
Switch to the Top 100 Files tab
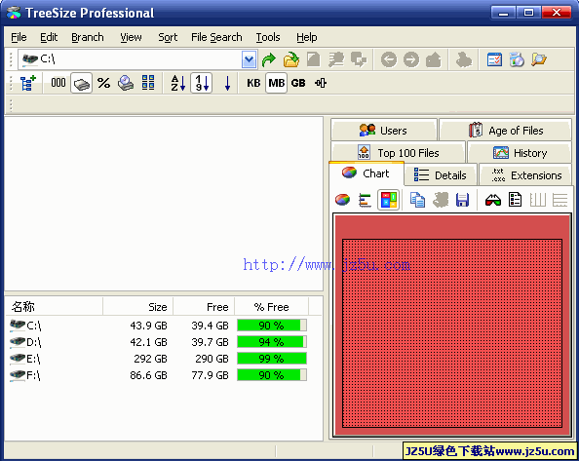pyautogui.click(x=398, y=152)
